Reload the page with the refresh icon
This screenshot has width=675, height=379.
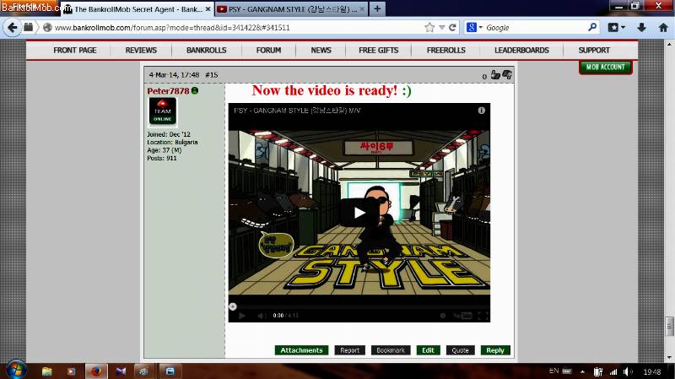coord(452,28)
